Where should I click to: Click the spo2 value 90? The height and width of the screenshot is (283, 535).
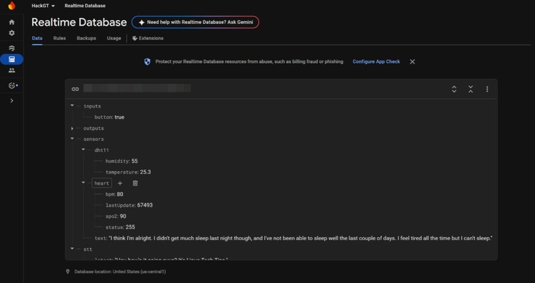(x=123, y=216)
